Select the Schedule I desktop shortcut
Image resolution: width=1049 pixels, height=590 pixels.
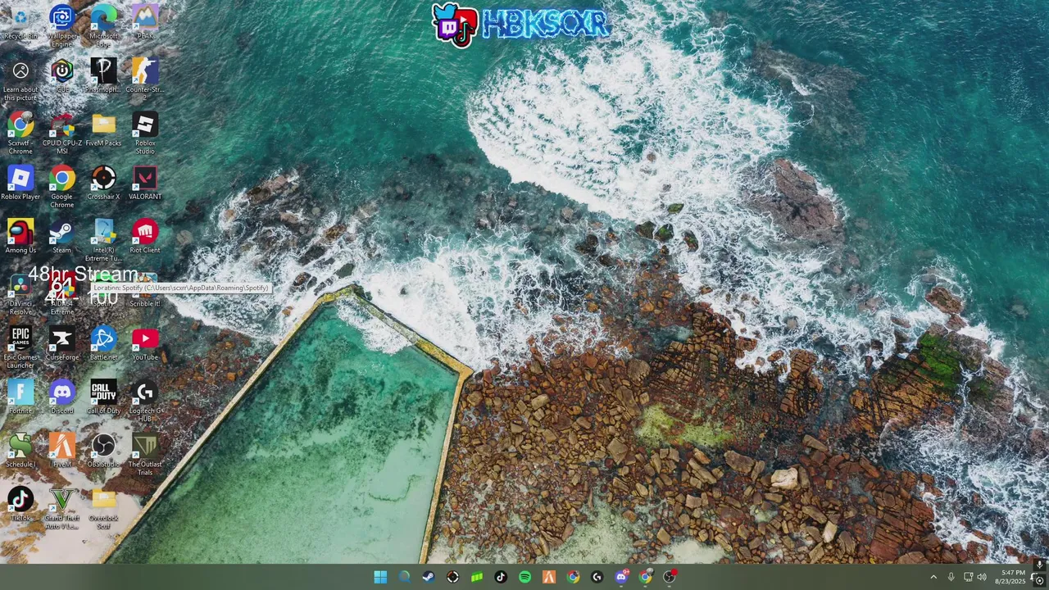point(20,449)
